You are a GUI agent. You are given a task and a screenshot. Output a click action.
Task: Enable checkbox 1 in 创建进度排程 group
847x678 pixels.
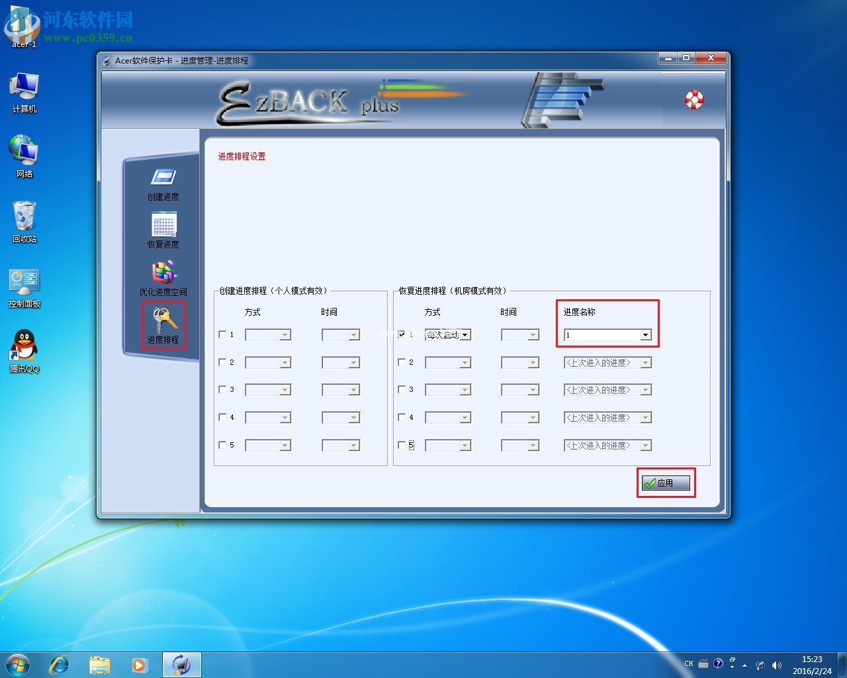click(222, 334)
